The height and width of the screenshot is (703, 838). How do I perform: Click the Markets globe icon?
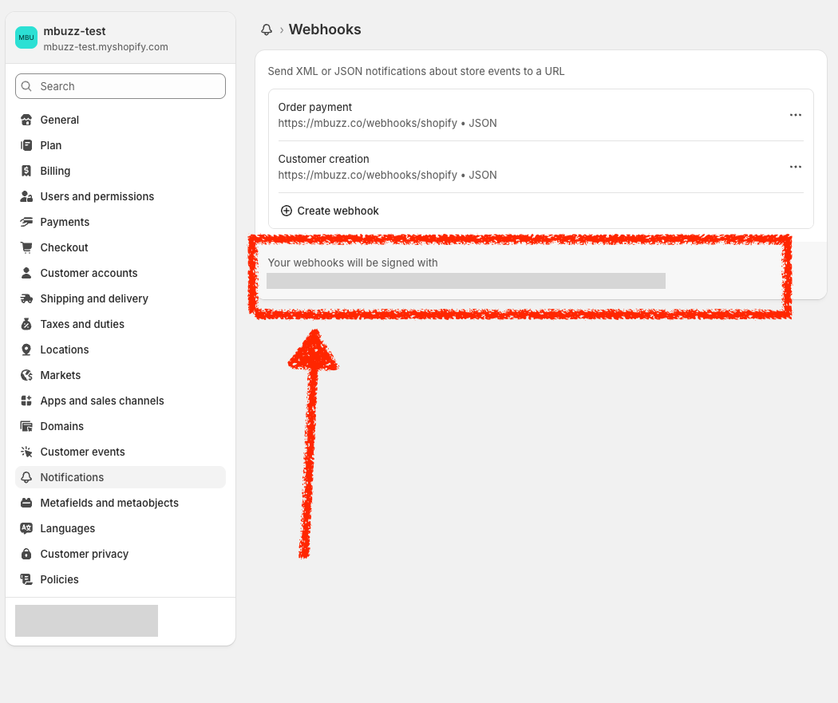pyautogui.click(x=26, y=375)
